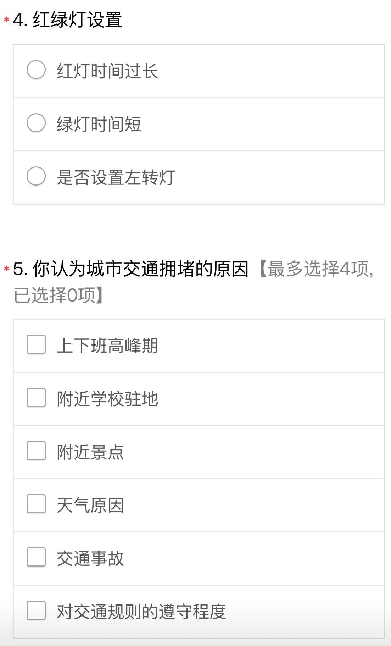The image size is (391, 646).
Task: Choose the 绿灯时间短 radio circle
Action: [36, 123]
